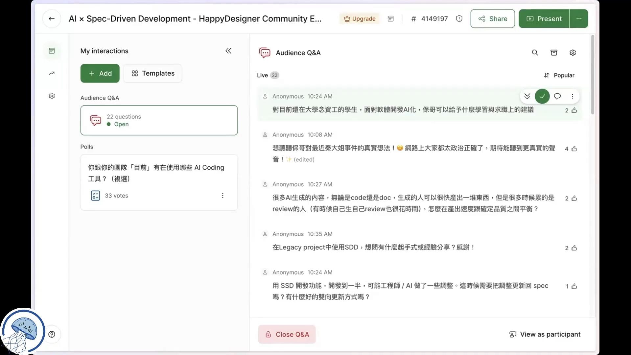Open the analytics icon in sidebar
The height and width of the screenshot is (355, 631).
click(52, 73)
